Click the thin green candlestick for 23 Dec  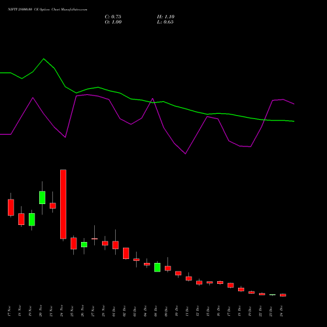pyautogui.click(x=273, y=295)
